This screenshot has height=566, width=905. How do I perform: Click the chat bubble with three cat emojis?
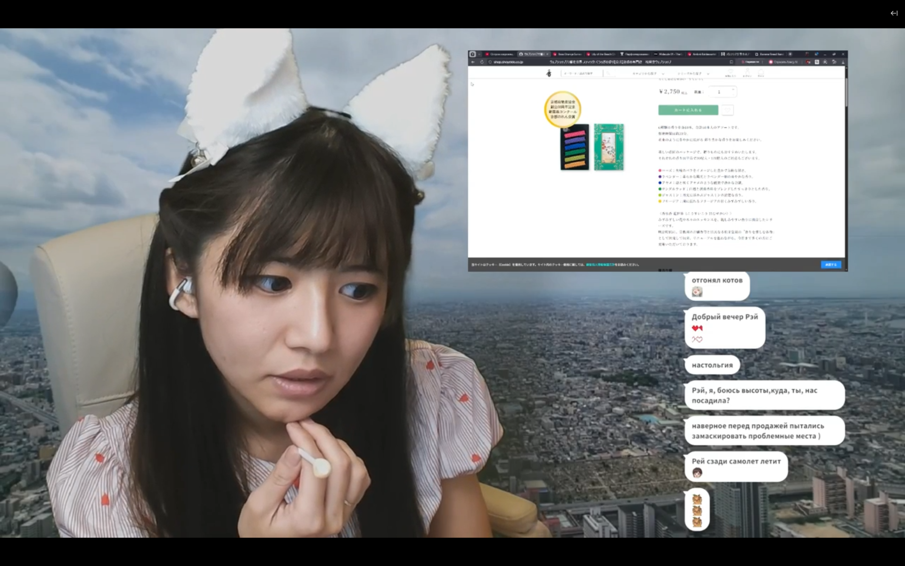point(697,510)
